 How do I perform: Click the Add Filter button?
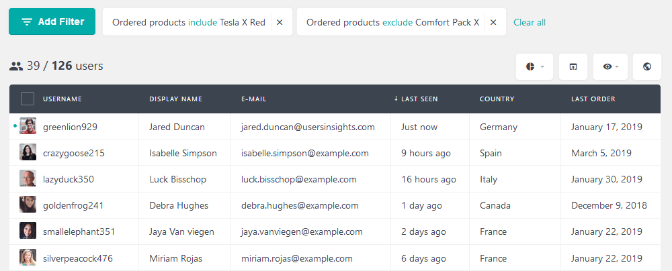(x=52, y=21)
